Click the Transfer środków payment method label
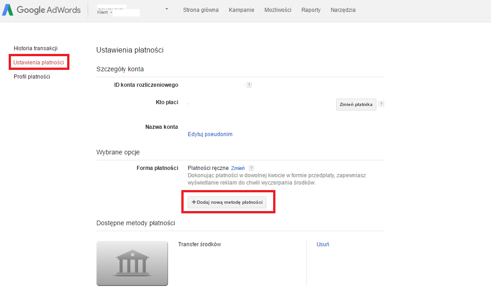Viewport: 491px width, 291px height. 200,244
